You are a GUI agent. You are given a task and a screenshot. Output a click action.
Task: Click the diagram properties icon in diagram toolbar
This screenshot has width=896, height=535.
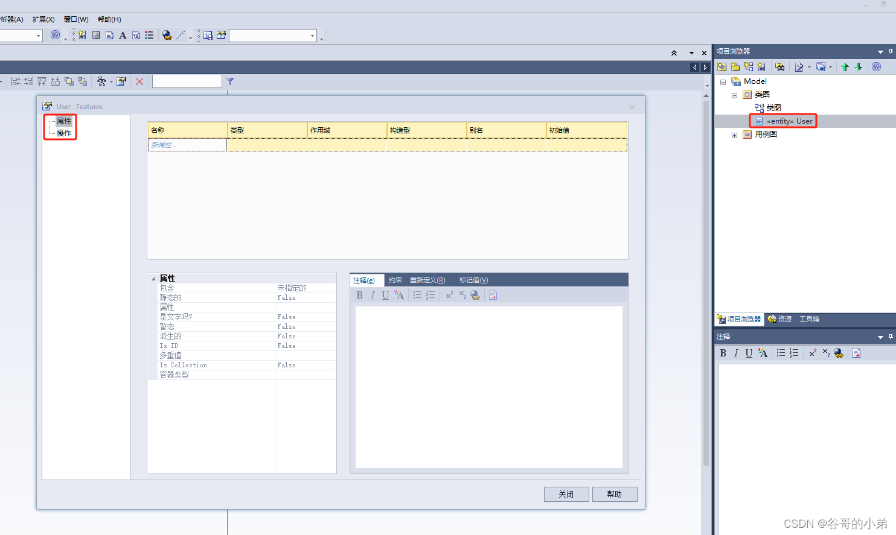(x=121, y=81)
